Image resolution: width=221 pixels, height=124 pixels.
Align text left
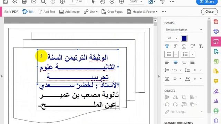(167, 62)
